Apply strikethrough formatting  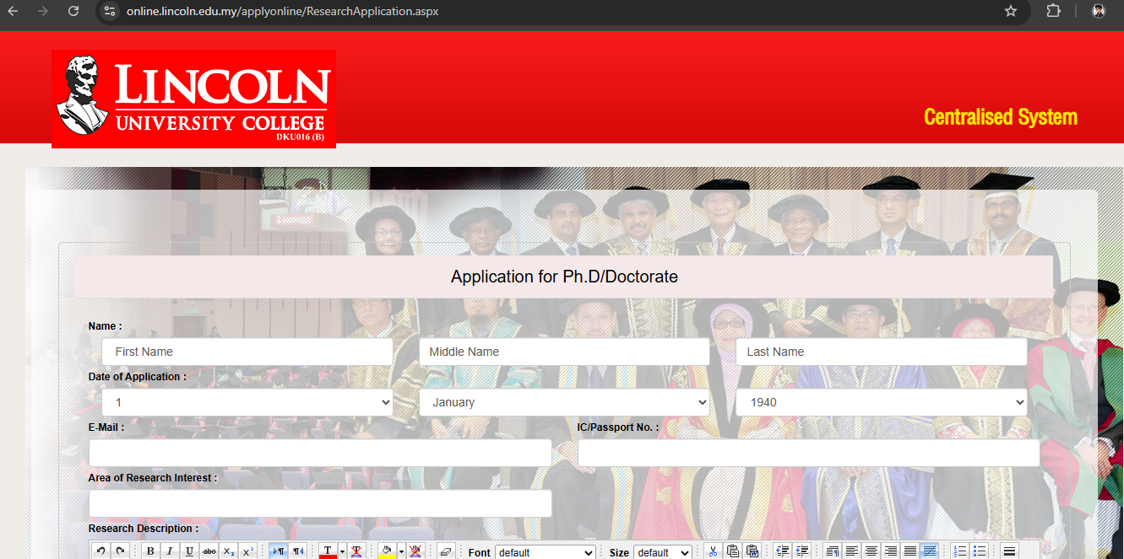click(209, 551)
